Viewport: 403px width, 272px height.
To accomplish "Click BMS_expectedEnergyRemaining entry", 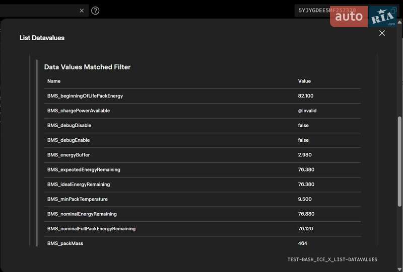I will 84,170.
